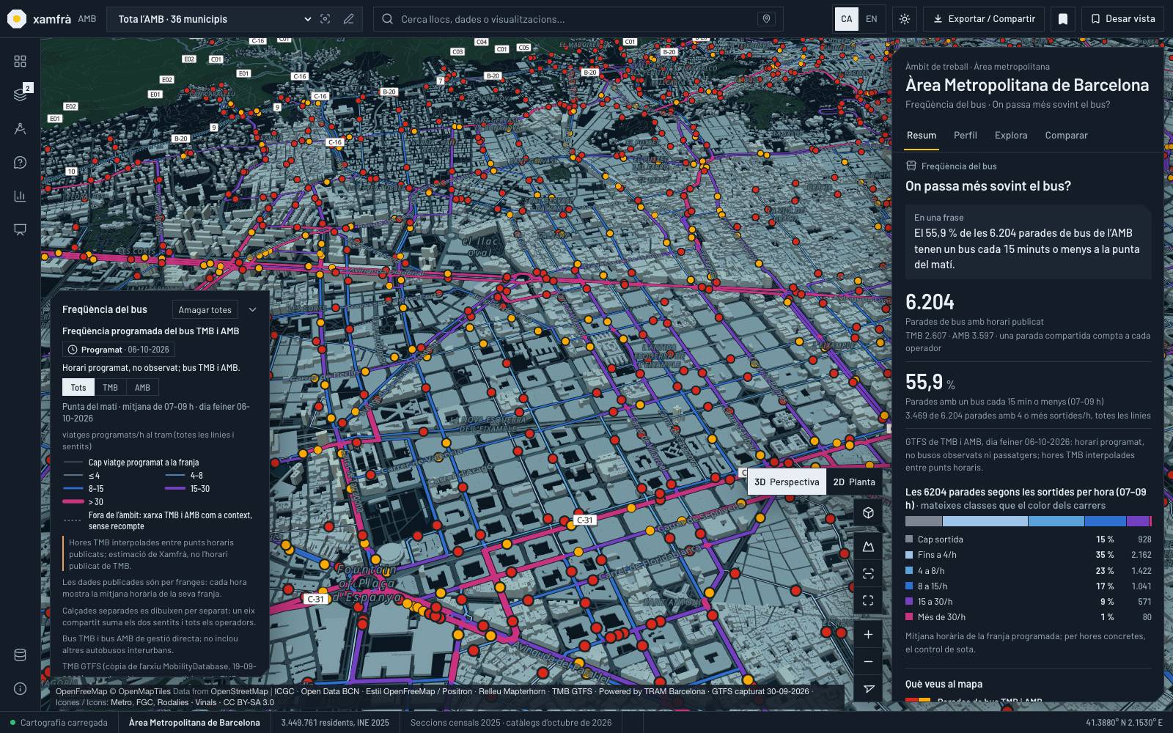Click the compass navigation arrow icon
This screenshot has height=733, width=1173.
coord(868,688)
